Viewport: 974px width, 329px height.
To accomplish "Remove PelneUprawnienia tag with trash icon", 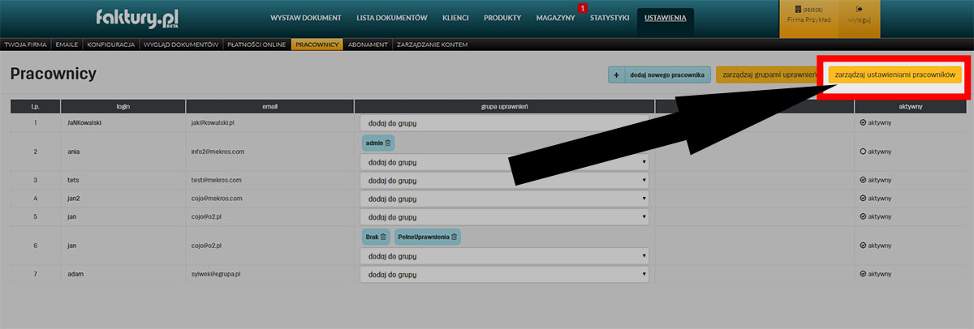I will click(455, 237).
